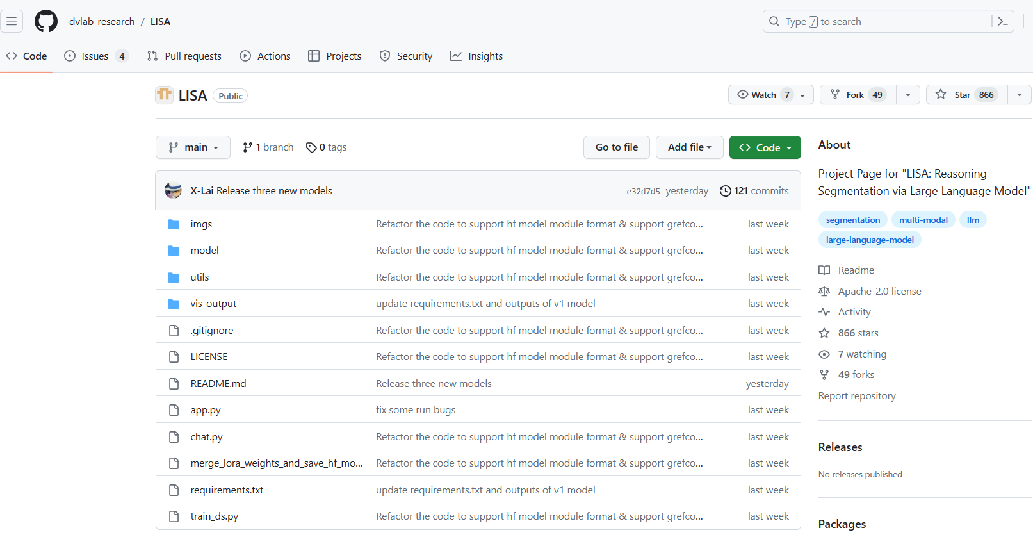Click the multi-modal topic tag

[x=923, y=220]
